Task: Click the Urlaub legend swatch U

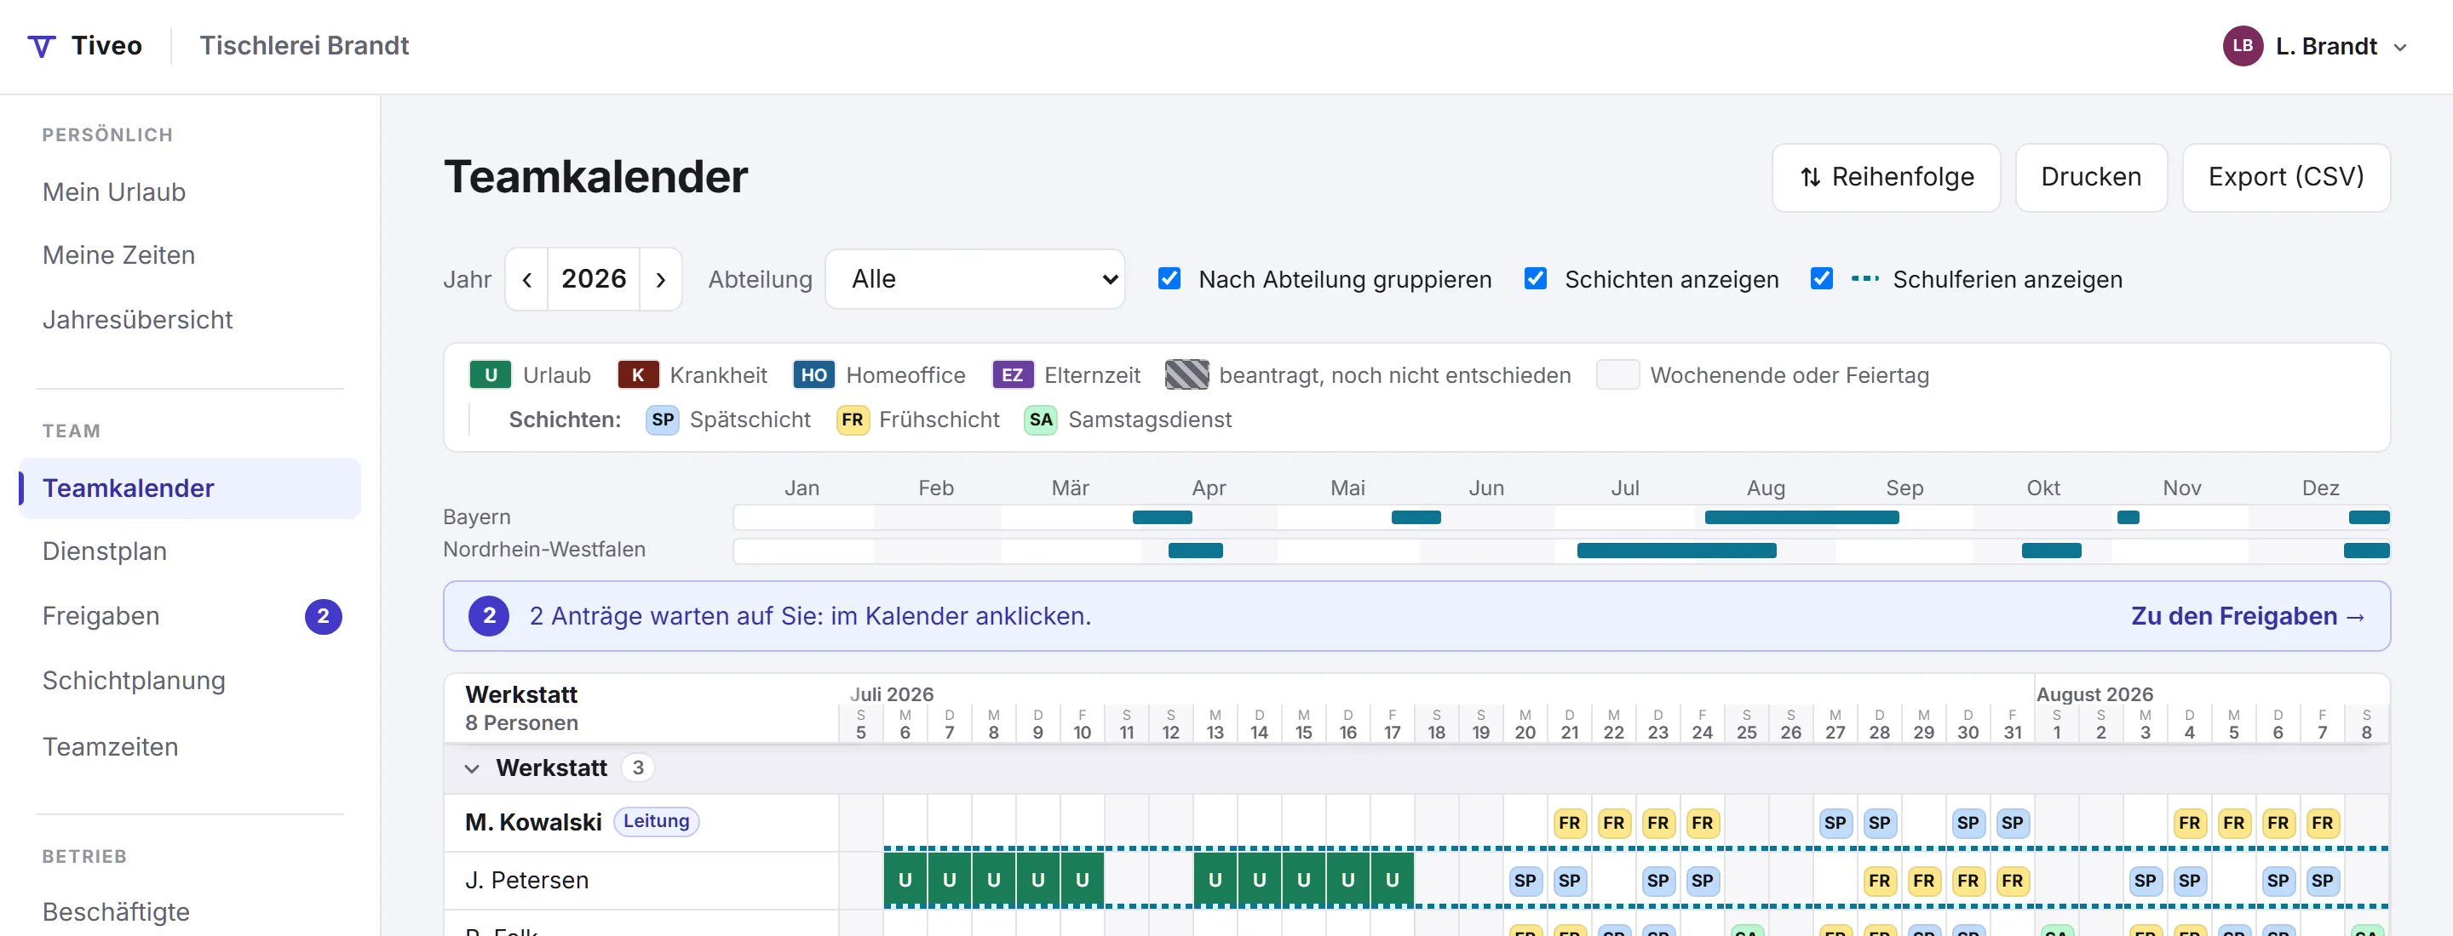Action: (491, 374)
